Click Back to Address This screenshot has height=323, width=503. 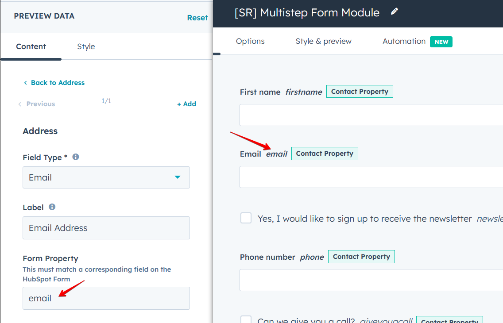tap(58, 83)
